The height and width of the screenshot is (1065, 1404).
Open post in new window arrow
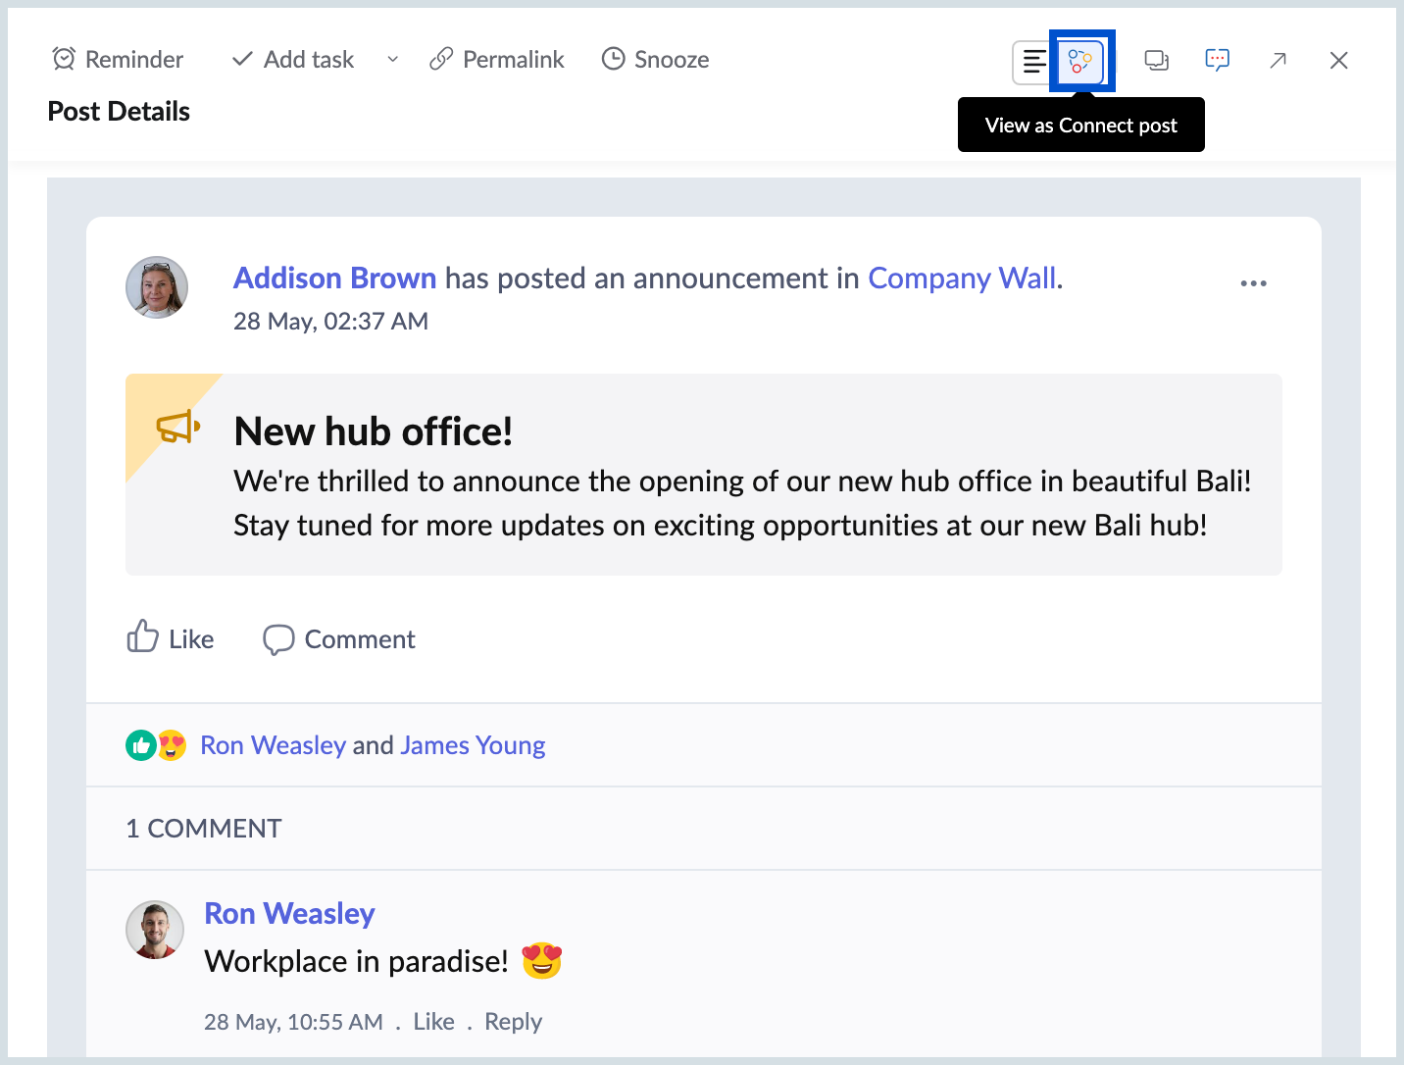1278,61
